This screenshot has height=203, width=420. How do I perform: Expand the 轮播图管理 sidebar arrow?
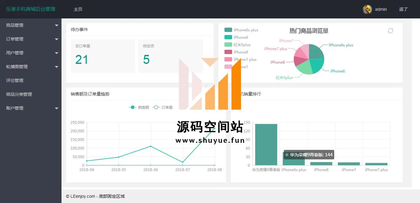click(x=57, y=67)
